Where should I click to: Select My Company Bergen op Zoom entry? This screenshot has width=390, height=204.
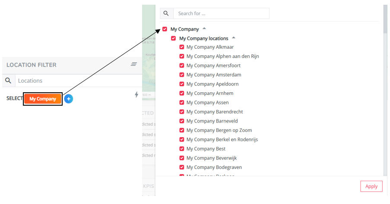coord(219,130)
